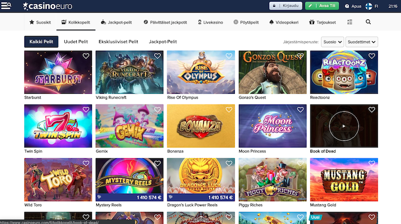Open the Moon Princess game thumbnail

pos(272,126)
